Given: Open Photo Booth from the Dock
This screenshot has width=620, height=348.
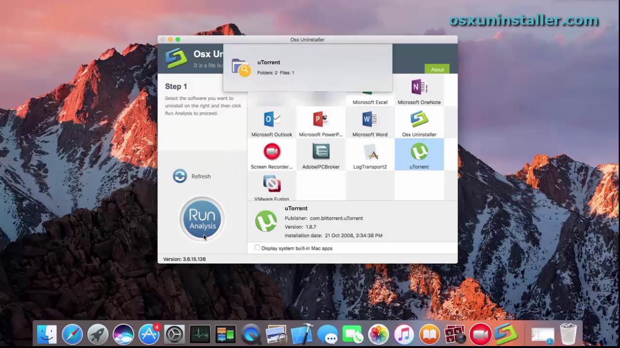Looking at the screenshot, I should (x=455, y=334).
